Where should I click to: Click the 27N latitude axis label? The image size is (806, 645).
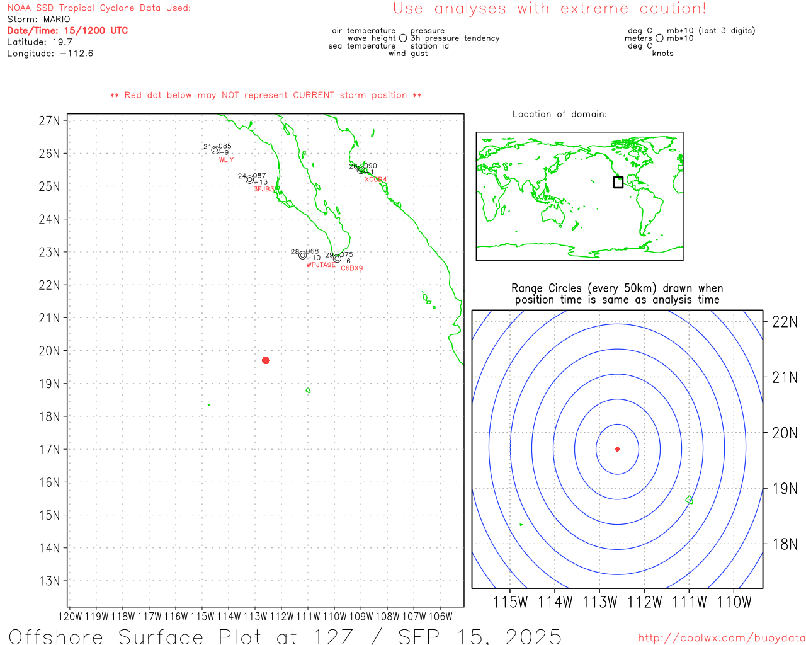49,121
